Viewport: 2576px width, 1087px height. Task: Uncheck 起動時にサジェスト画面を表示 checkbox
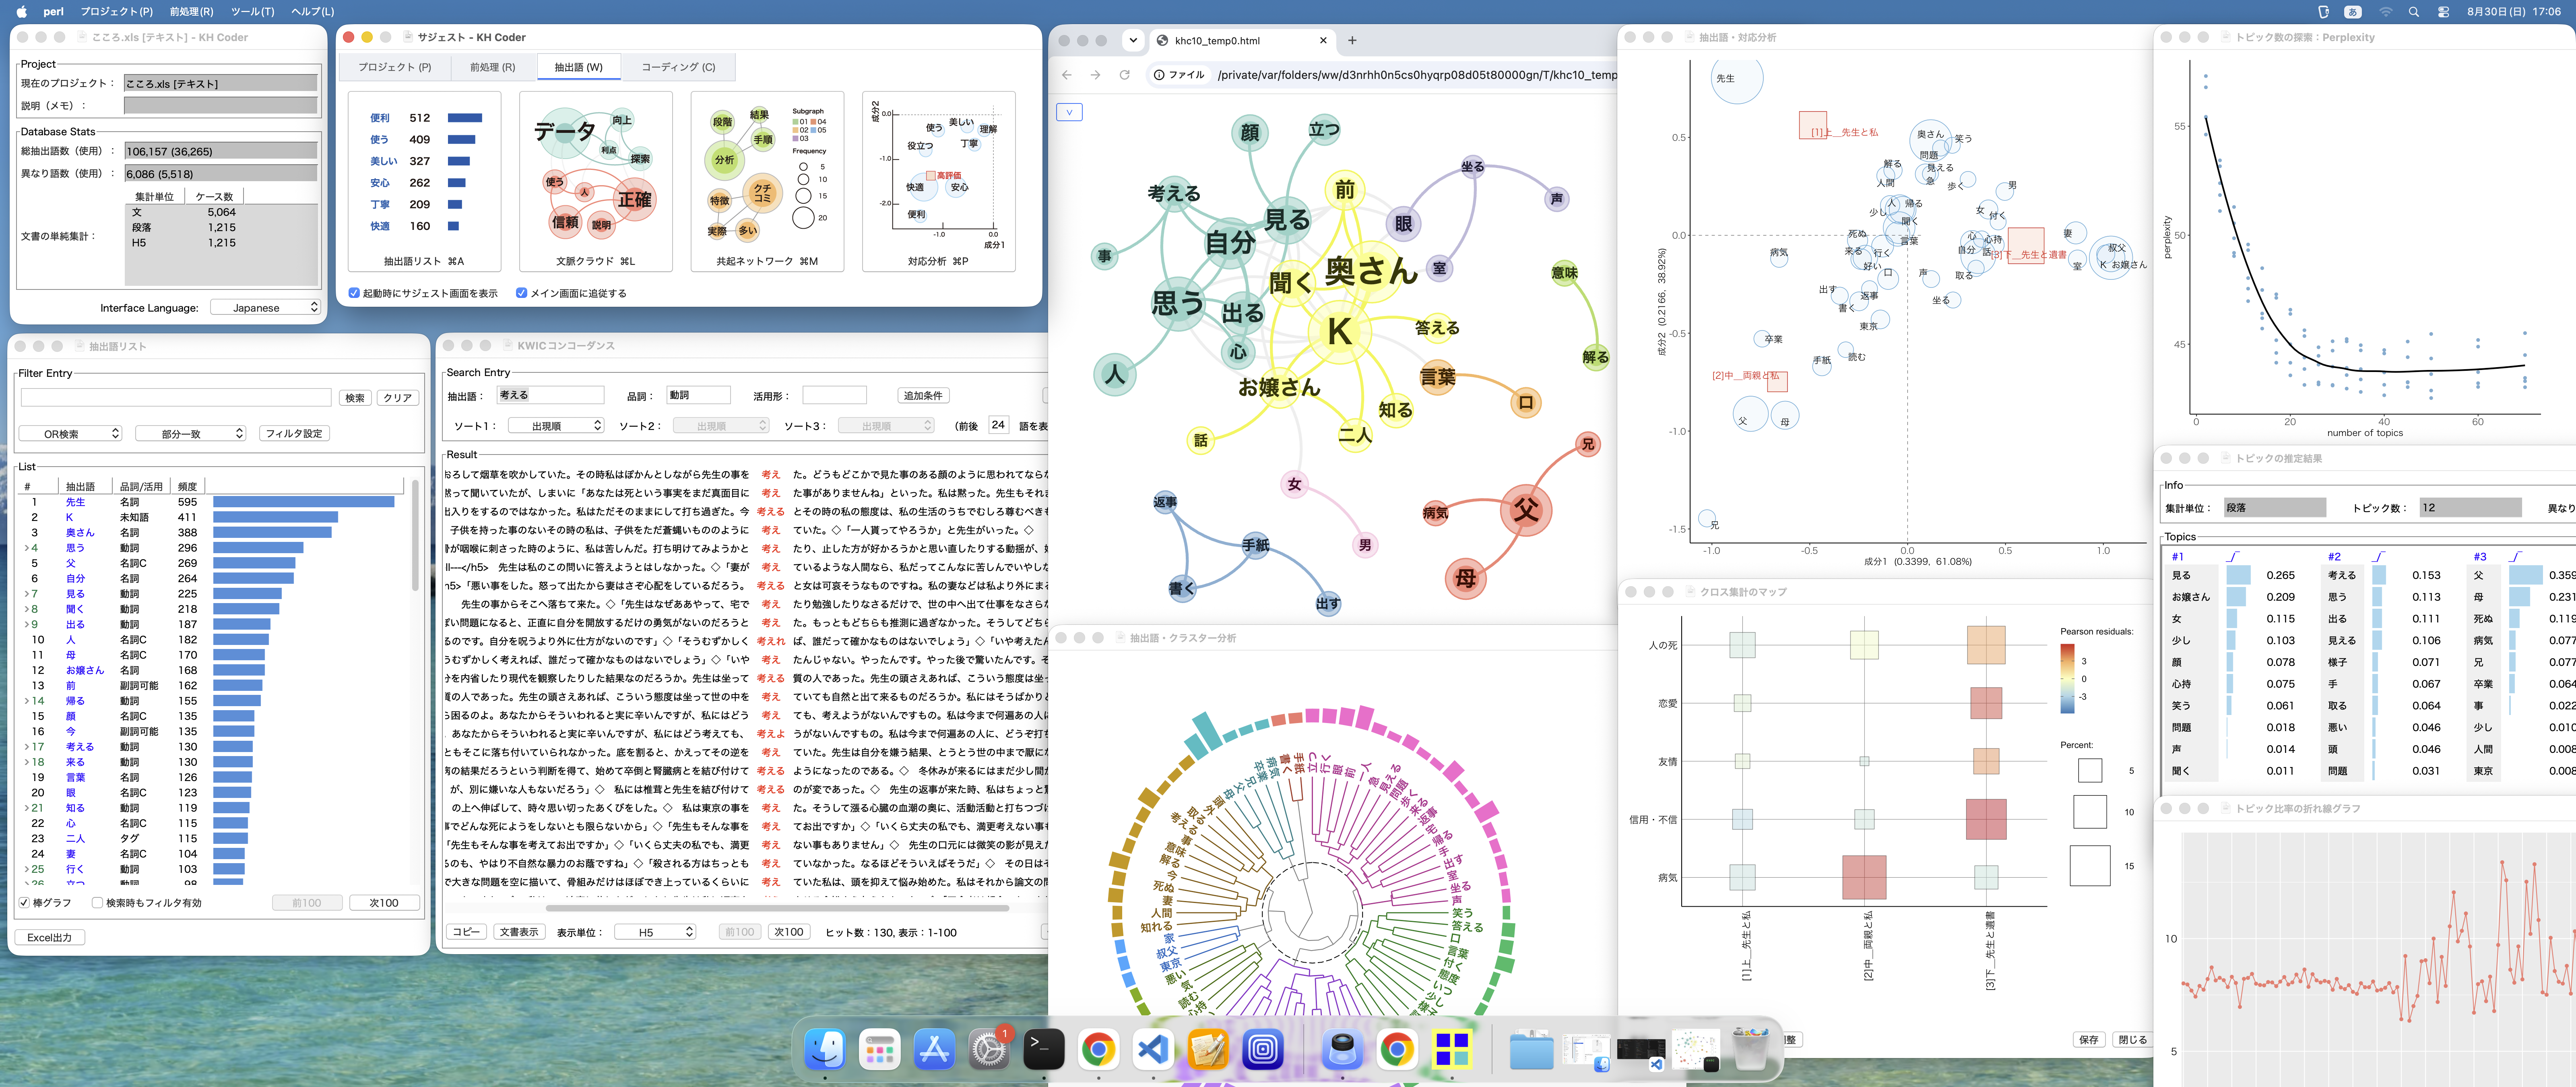coord(354,293)
